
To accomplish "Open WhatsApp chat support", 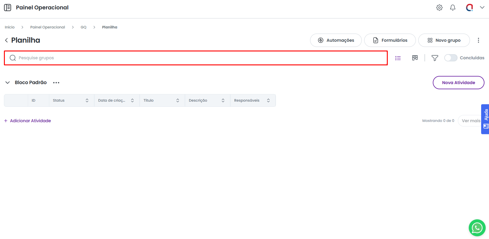I will (477, 228).
